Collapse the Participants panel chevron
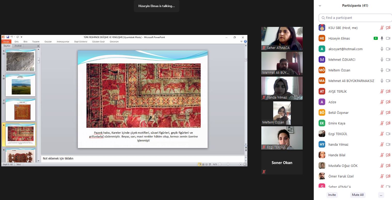 [320, 5]
